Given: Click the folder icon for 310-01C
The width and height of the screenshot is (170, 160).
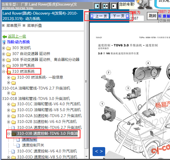Looking at the screenshot, I should click(13, 104).
